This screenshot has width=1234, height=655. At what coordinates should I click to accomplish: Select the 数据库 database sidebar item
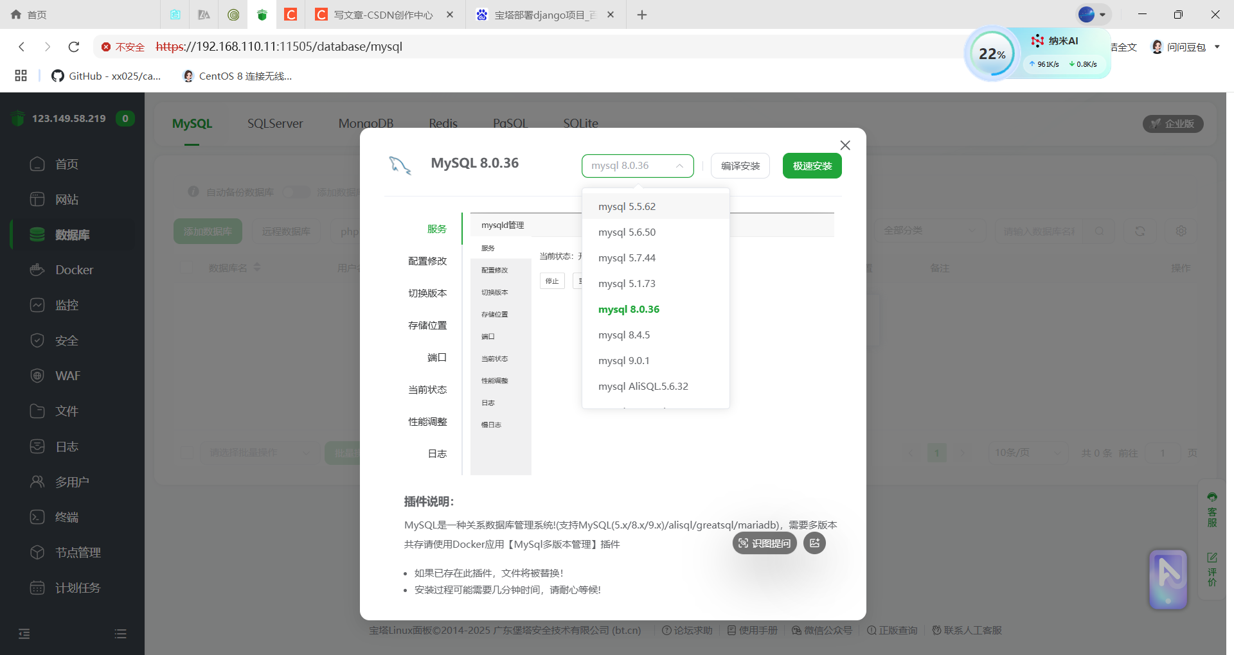[72, 234]
